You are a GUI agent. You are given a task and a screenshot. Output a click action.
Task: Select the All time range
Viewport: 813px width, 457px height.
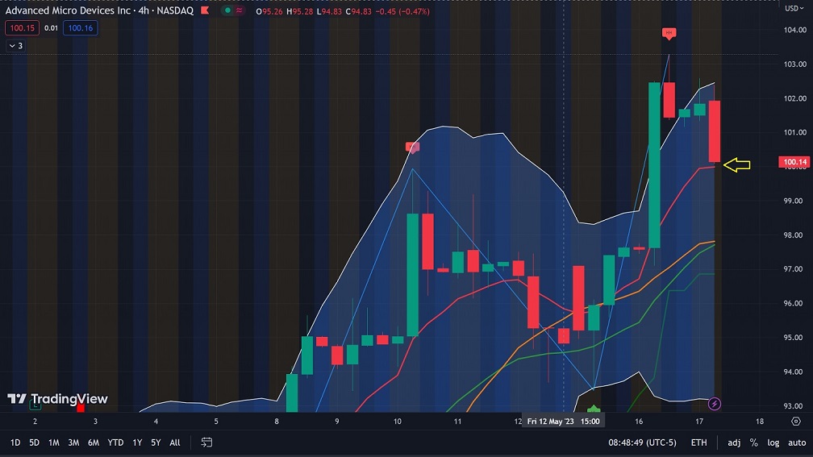tap(175, 442)
